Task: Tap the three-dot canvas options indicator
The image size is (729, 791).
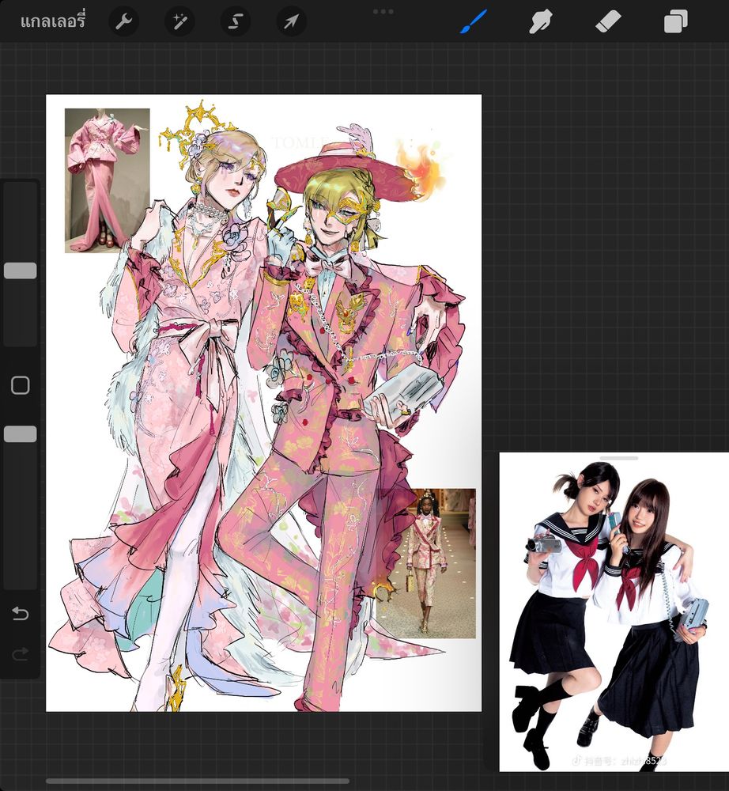Action: tap(383, 12)
